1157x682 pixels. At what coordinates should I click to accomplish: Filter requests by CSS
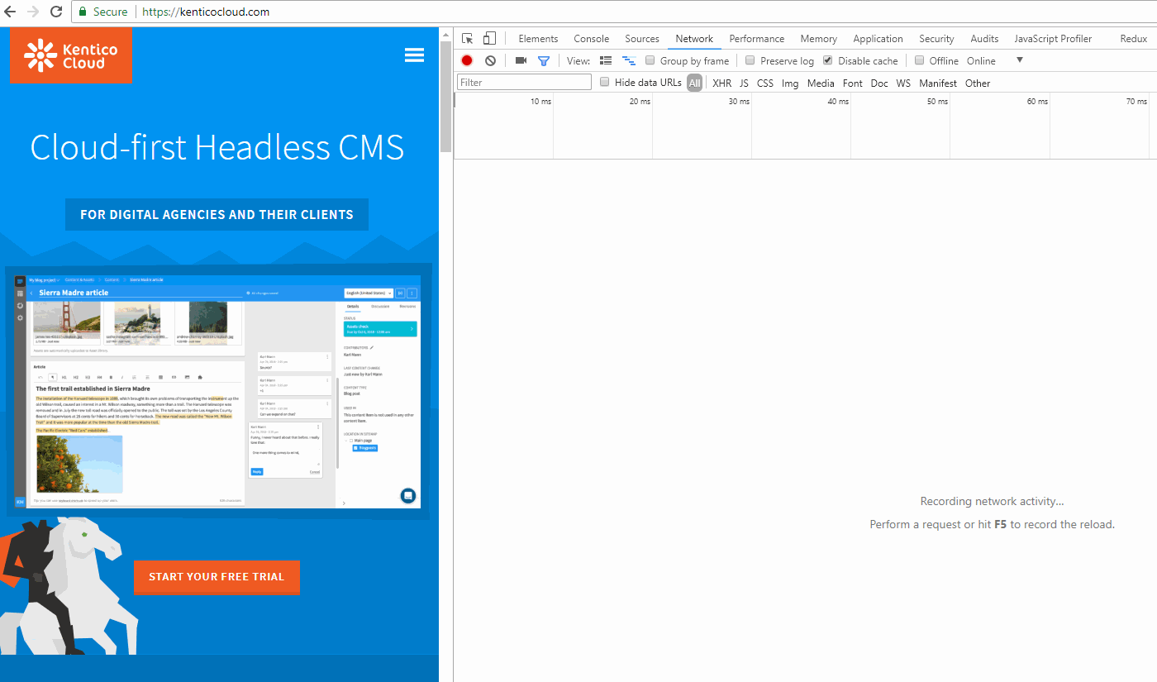[x=765, y=83]
